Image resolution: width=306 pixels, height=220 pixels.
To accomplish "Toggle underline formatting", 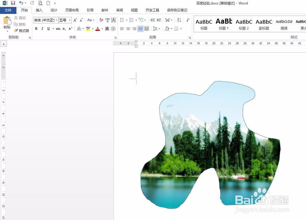I will [x=49, y=29].
